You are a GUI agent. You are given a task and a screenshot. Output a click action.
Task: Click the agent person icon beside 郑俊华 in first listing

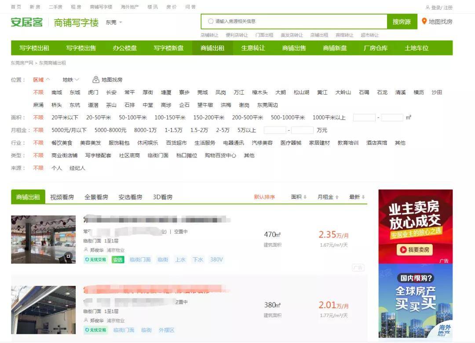pos(86,250)
